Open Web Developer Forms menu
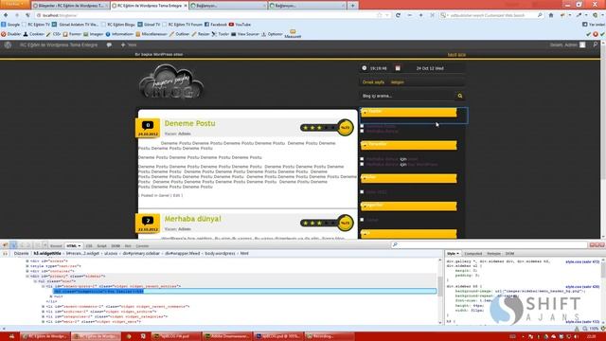606x341 pixels. pyautogui.click(x=72, y=34)
